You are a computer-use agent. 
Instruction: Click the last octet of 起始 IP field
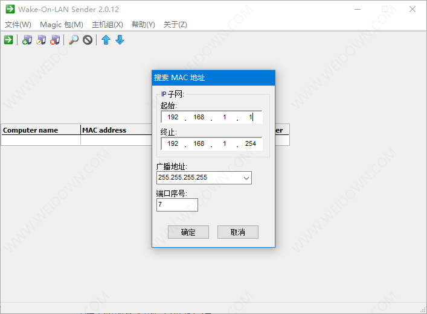pos(250,117)
